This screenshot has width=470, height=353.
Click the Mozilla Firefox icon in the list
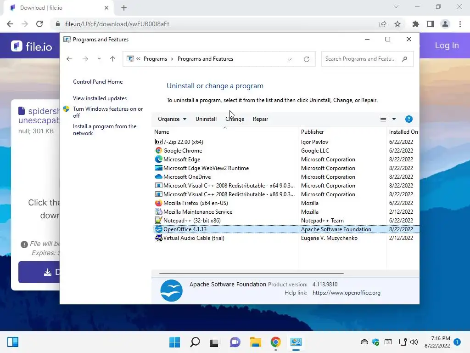point(158,203)
